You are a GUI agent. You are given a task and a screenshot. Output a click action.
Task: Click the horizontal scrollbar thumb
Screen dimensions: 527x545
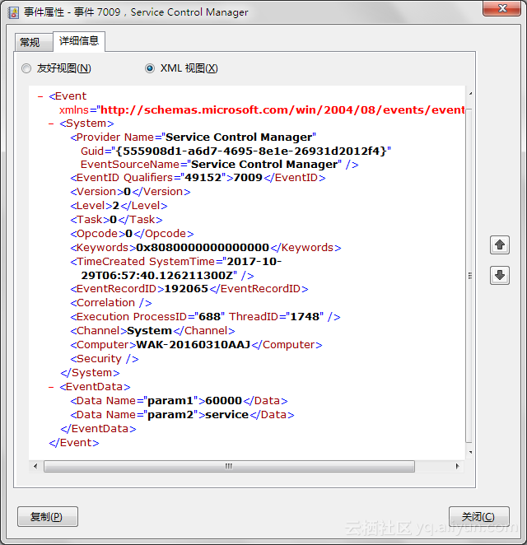(229, 467)
